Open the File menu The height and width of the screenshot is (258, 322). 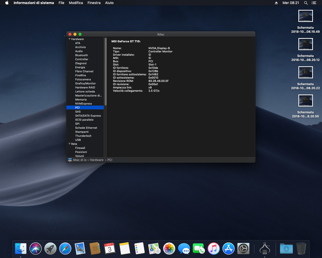[x=62, y=3]
